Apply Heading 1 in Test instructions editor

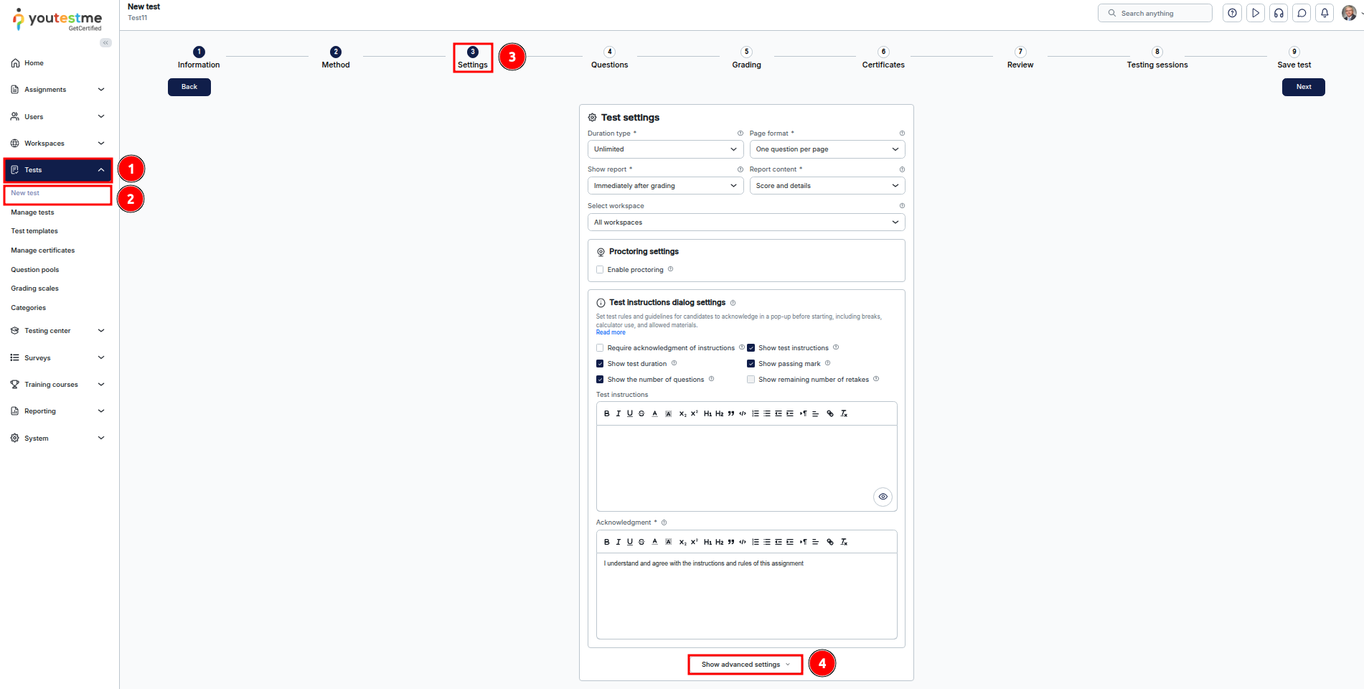coord(707,413)
